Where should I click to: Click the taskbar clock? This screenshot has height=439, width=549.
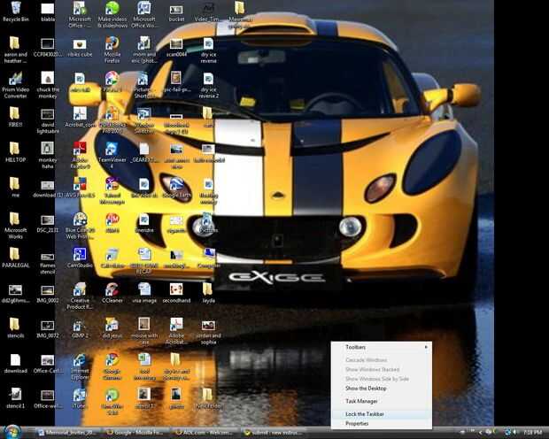[x=533, y=433]
